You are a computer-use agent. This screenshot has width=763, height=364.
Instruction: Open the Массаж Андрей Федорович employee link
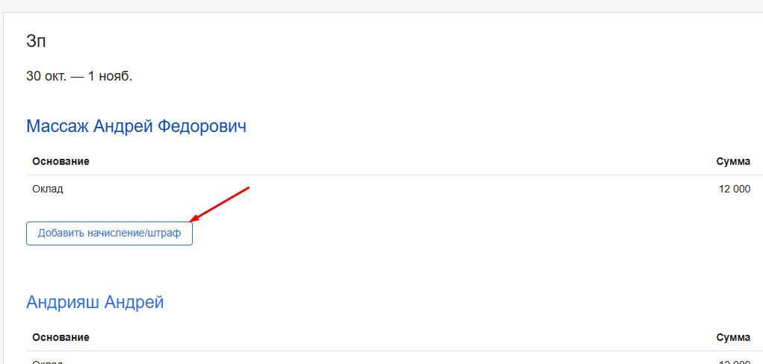click(x=136, y=126)
